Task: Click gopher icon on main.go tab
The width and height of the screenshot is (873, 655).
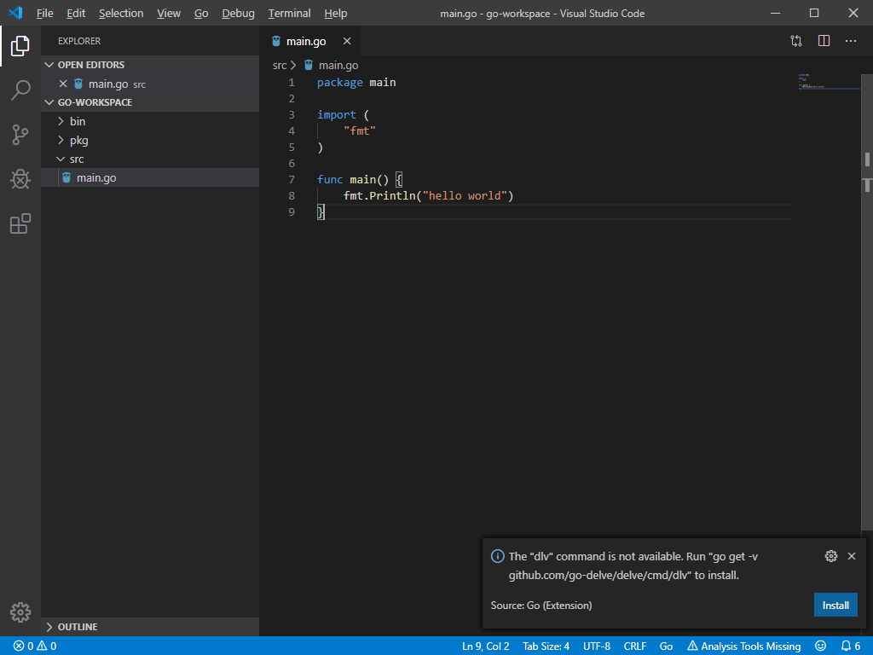Action: click(276, 41)
